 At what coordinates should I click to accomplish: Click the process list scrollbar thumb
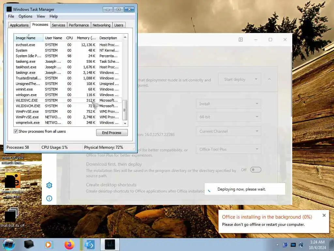[125, 110]
